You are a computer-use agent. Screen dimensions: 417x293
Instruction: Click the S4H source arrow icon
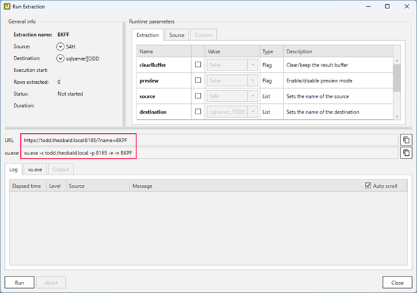[x=61, y=47]
